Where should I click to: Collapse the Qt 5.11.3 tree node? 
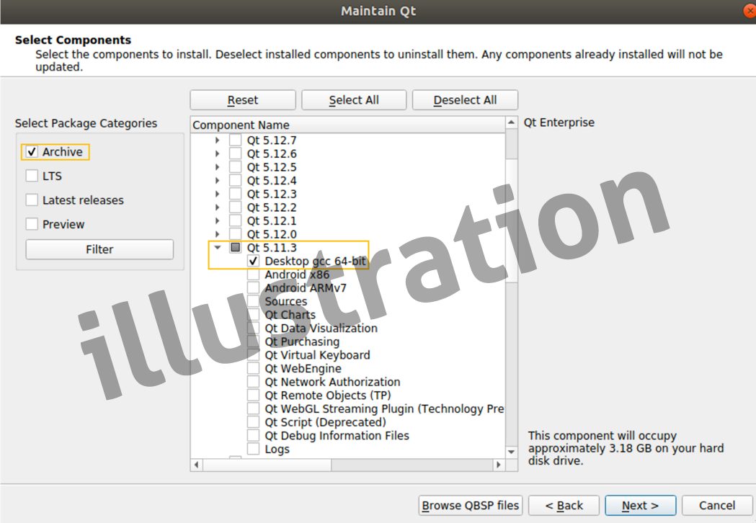tap(218, 247)
